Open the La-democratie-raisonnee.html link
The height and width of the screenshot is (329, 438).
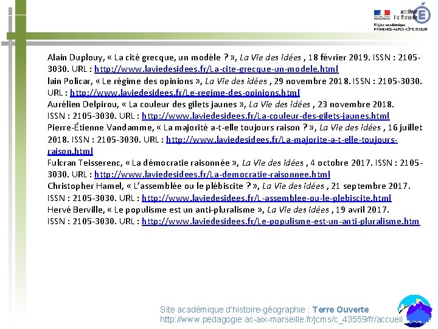pyautogui.click(x=212, y=174)
